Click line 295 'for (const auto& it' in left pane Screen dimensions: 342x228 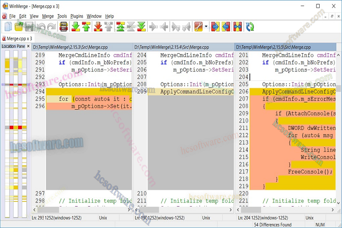click(x=89, y=99)
